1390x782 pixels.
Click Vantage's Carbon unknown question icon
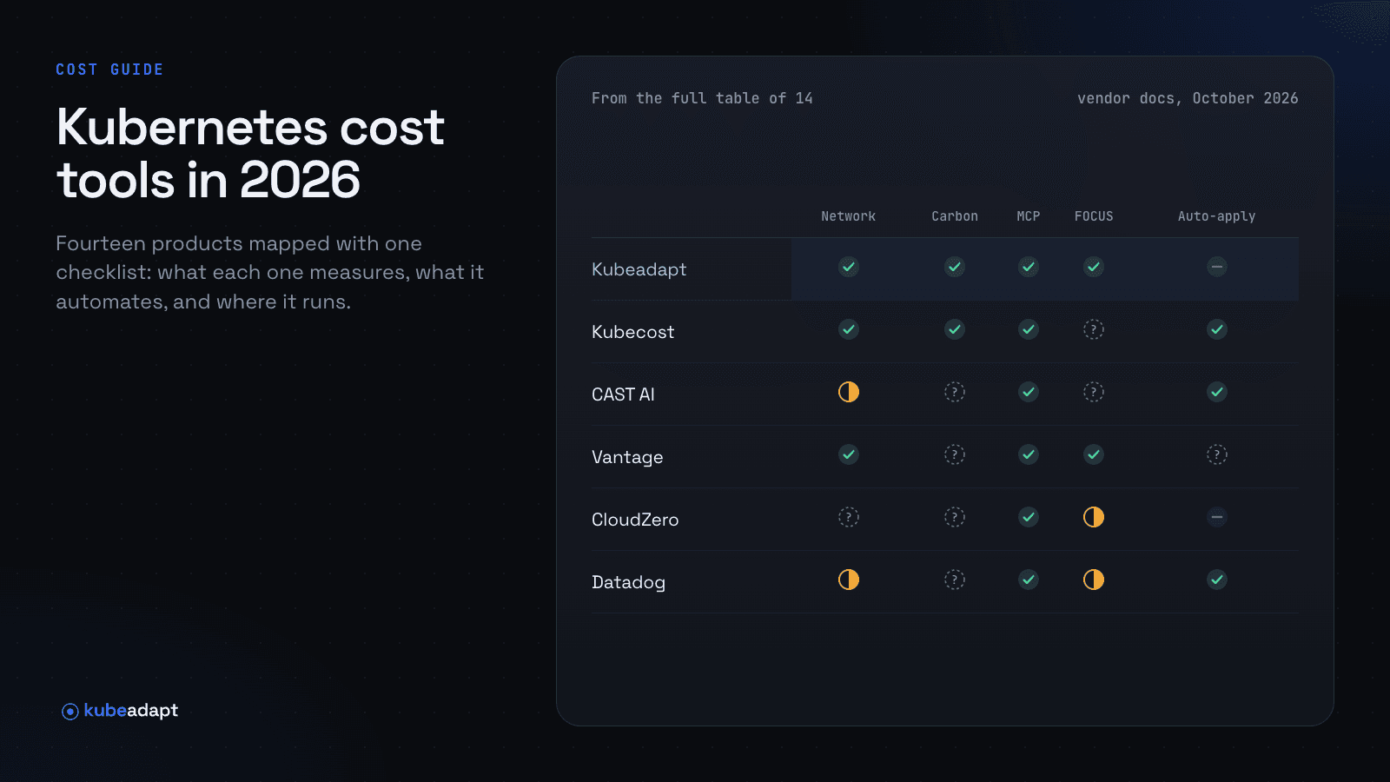(x=955, y=454)
